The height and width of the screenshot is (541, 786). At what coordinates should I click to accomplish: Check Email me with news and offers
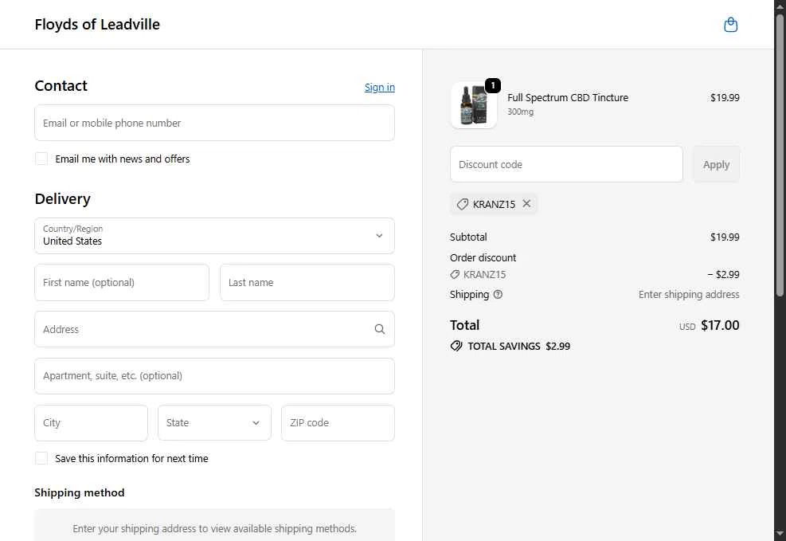[41, 159]
